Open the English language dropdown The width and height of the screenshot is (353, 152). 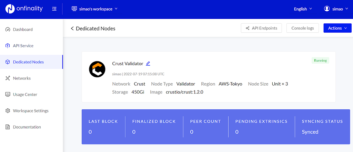tap(303, 9)
